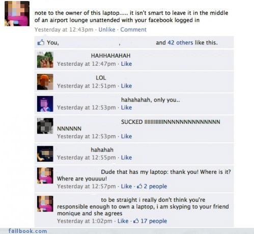Click the thumbs-up icon beside 'You,'
Viewport: 254px width, 234px height.
pyautogui.click(x=41, y=42)
